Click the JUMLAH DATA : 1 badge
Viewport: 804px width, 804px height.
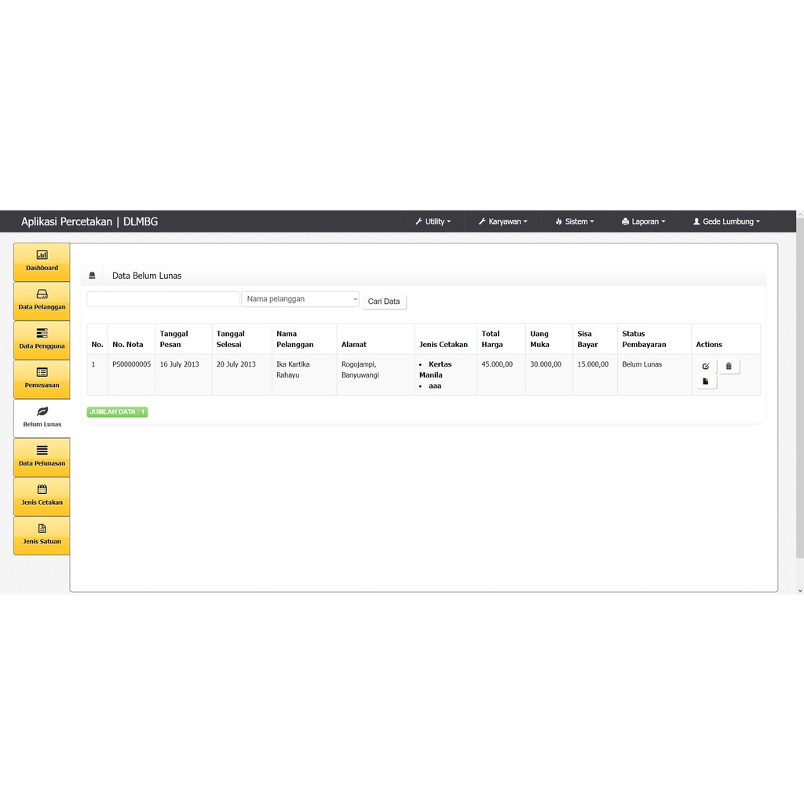coord(118,411)
